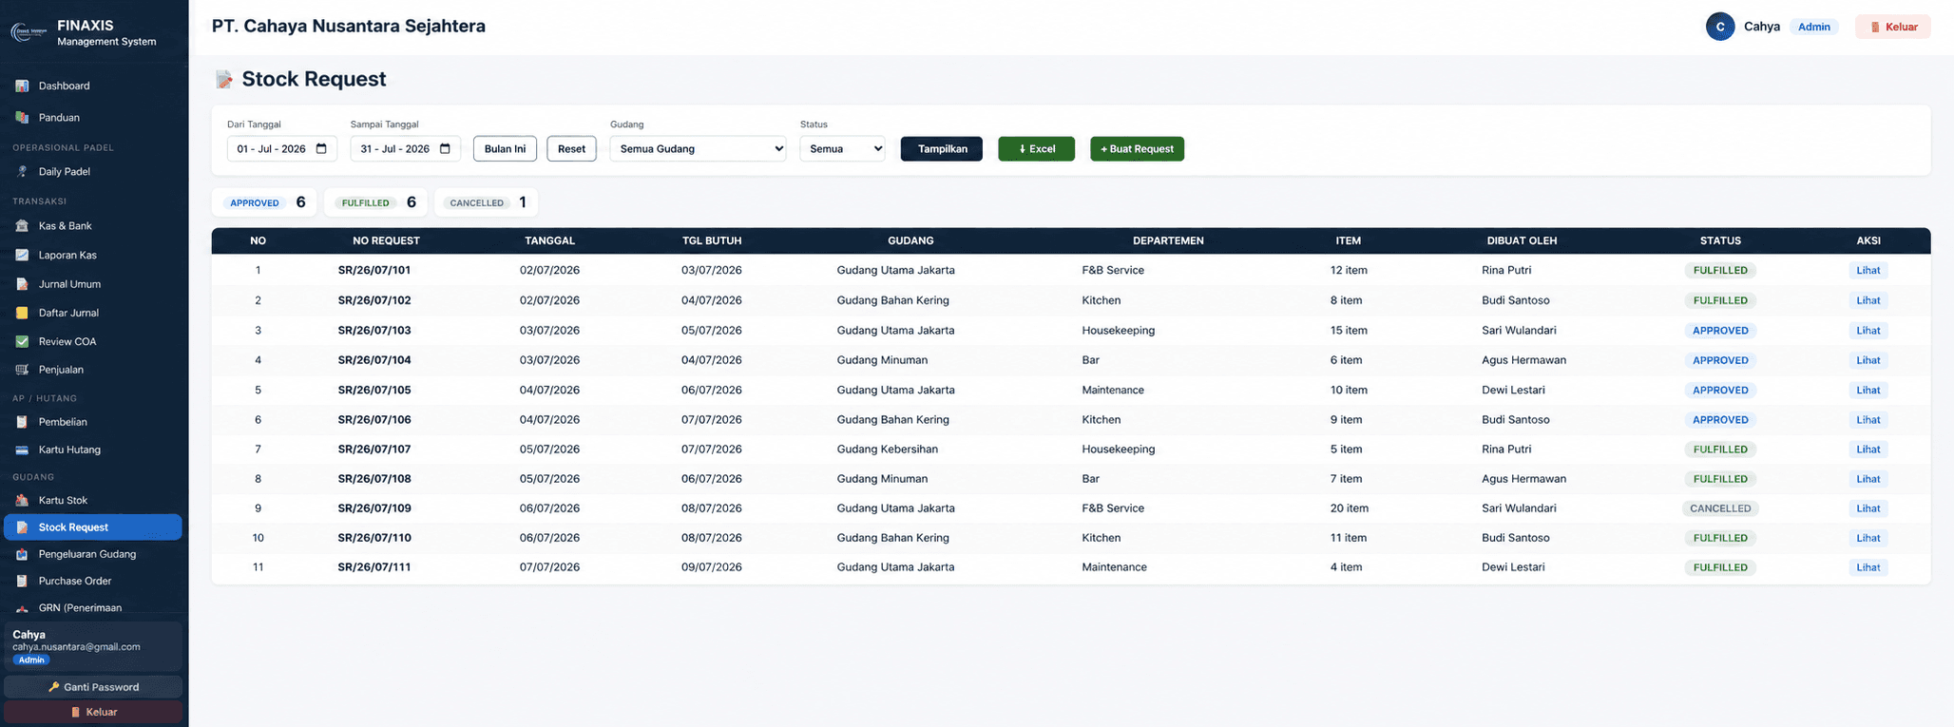Click the Dashboard icon in sidebar
1954x727 pixels.
pyautogui.click(x=22, y=86)
